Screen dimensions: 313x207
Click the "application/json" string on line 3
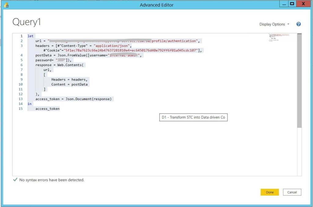pos(112,46)
